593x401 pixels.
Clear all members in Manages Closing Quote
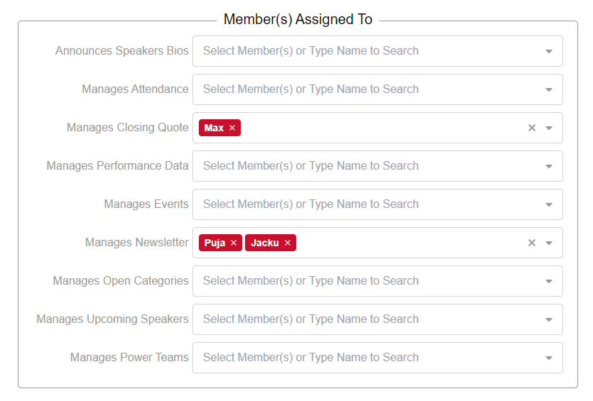[x=531, y=128]
